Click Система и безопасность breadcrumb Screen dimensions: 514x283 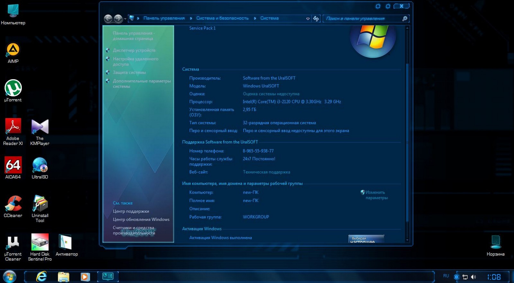(x=222, y=18)
